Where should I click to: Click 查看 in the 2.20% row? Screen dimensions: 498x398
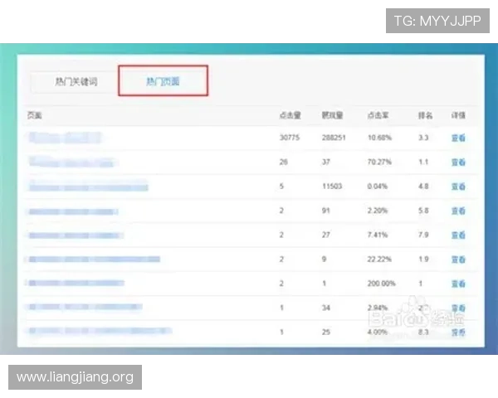click(458, 211)
